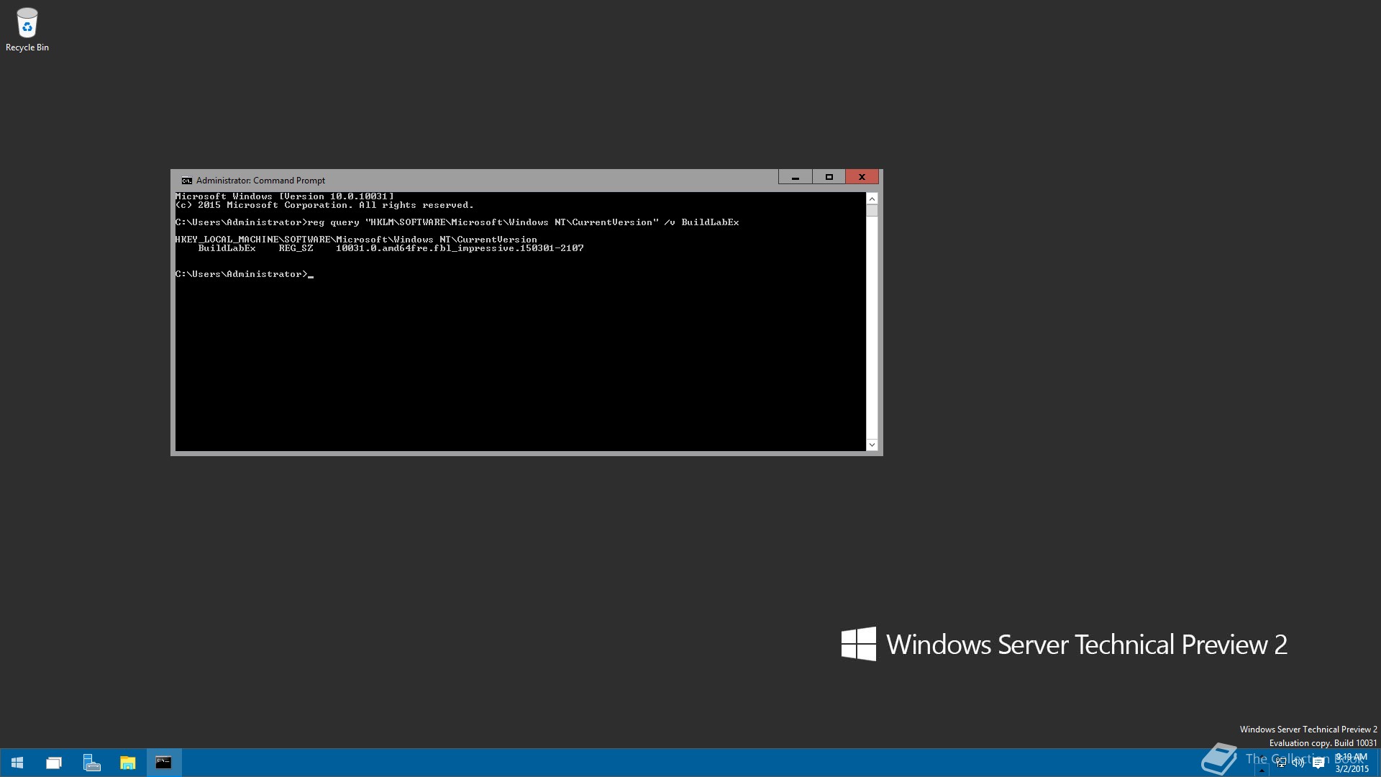Click the Command Prompt title bar icon
Image resolution: width=1381 pixels, height=777 pixels.
[186, 181]
